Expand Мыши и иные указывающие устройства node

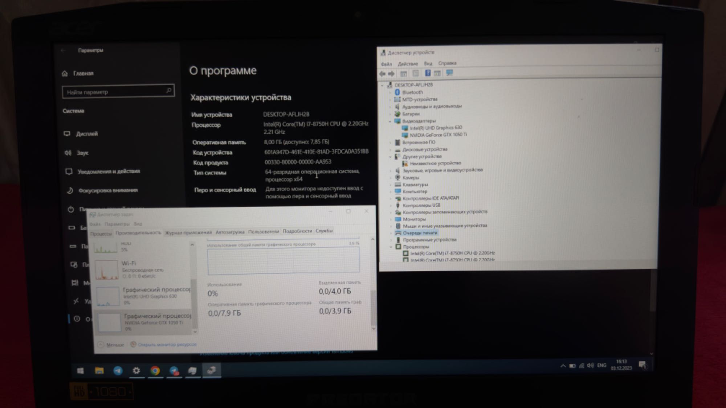coord(391,226)
